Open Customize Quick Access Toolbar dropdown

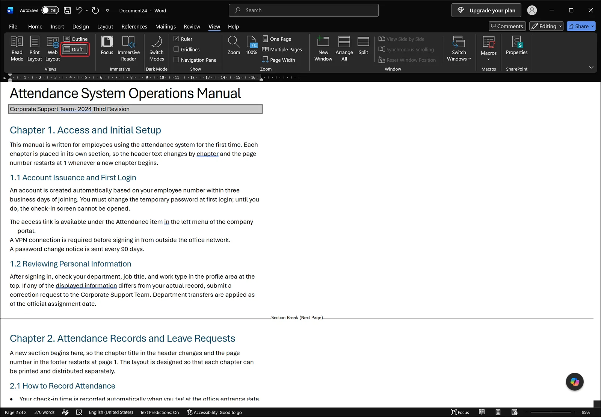pyautogui.click(x=107, y=11)
